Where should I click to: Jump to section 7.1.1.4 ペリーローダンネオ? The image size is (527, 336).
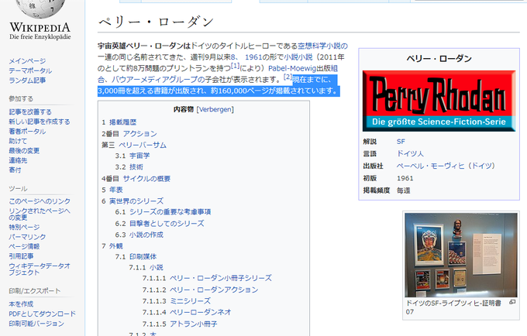click(187, 312)
